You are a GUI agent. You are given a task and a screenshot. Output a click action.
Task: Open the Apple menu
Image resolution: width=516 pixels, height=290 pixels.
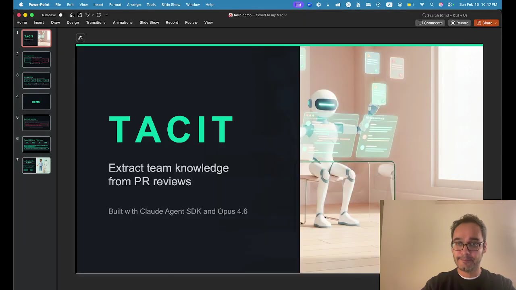[21, 5]
